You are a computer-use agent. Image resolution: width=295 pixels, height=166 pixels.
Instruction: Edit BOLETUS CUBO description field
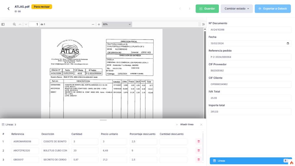(x=55, y=151)
